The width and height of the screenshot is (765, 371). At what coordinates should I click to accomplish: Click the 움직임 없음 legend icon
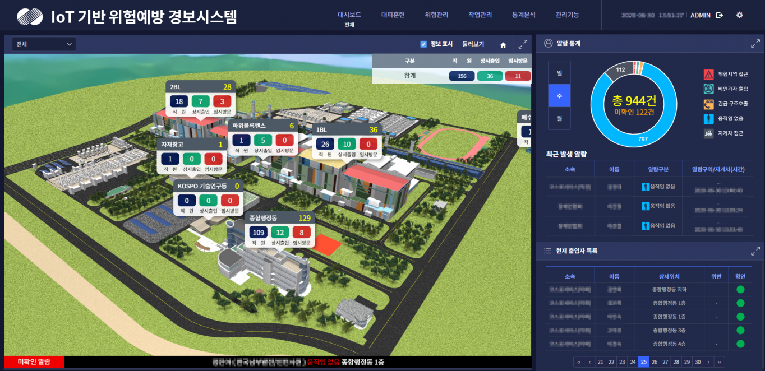tap(708, 118)
